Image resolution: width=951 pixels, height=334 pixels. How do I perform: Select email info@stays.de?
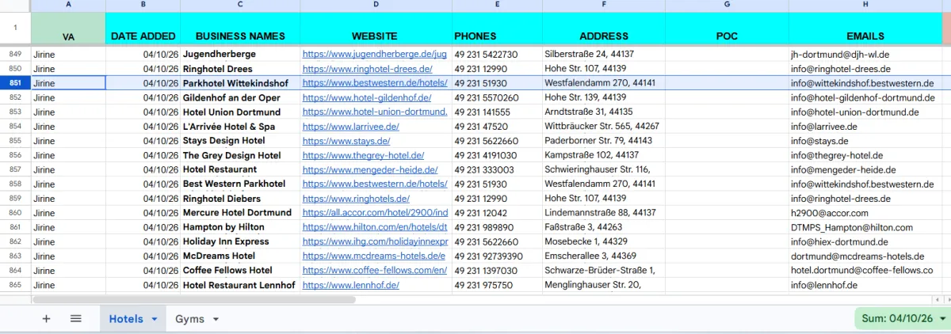865,141
